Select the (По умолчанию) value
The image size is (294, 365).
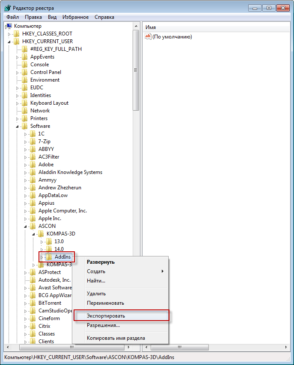coord(172,37)
